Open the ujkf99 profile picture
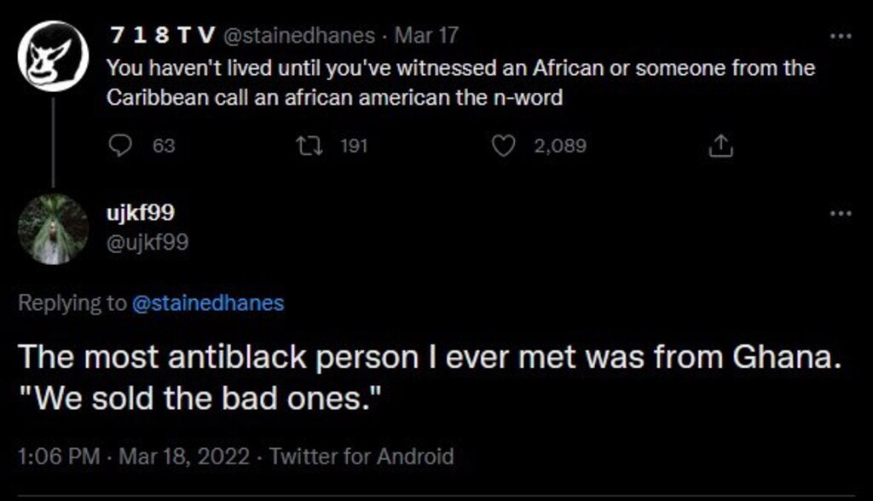 pyautogui.click(x=54, y=229)
